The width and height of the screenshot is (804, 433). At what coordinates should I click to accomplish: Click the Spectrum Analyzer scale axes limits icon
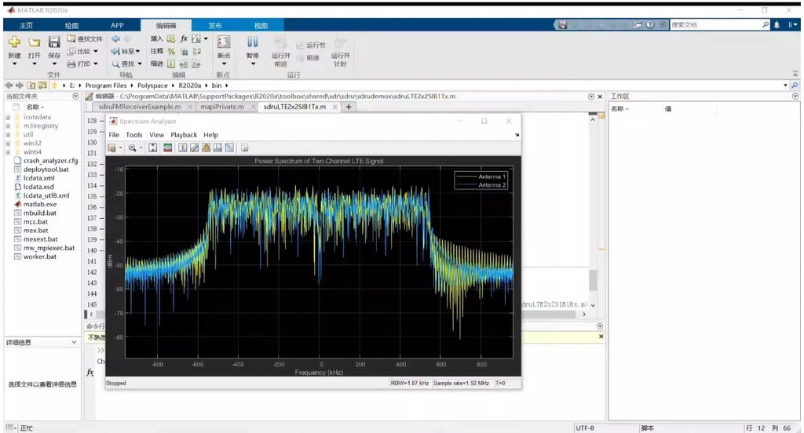pyautogui.click(x=153, y=148)
